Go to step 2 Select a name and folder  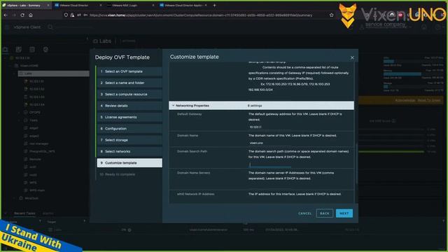pos(129,83)
